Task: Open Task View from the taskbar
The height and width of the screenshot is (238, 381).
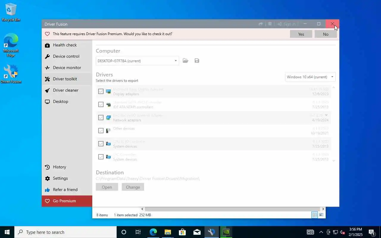Action: tap(138, 232)
